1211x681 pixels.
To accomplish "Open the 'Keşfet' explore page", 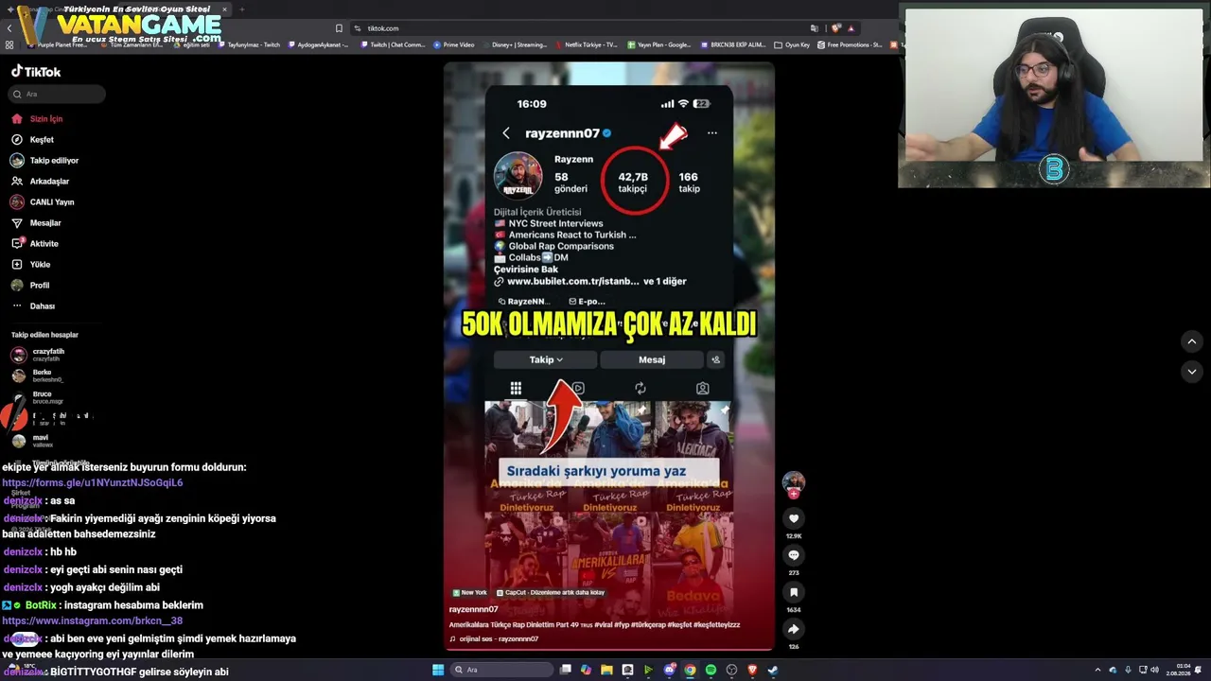I will pyautogui.click(x=42, y=140).
